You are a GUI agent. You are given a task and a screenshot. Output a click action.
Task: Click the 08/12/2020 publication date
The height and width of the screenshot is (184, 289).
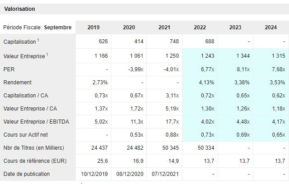129,174
